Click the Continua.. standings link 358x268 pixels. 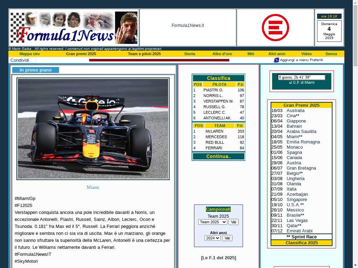tap(219, 156)
